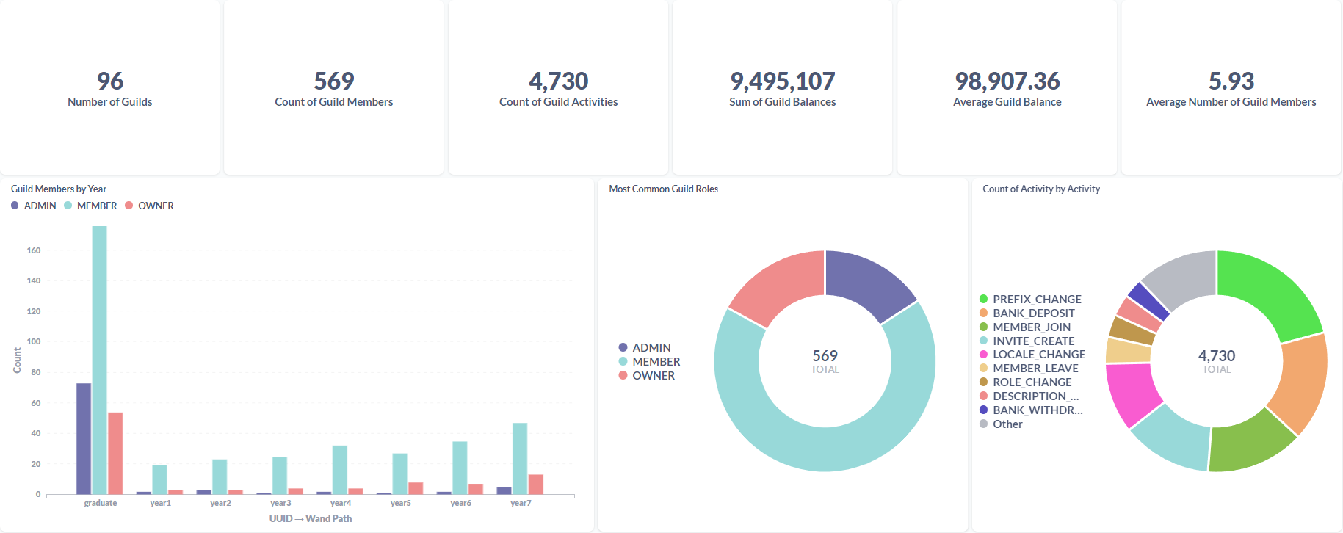Toggle OWNER series in bar chart legend
This screenshot has width=1343, height=533.
click(x=156, y=206)
